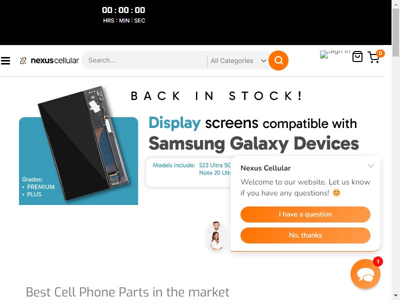400x300 pixels.
Task: Open the 'Models include' S23 Ultra link
Action: (x=214, y=165)
